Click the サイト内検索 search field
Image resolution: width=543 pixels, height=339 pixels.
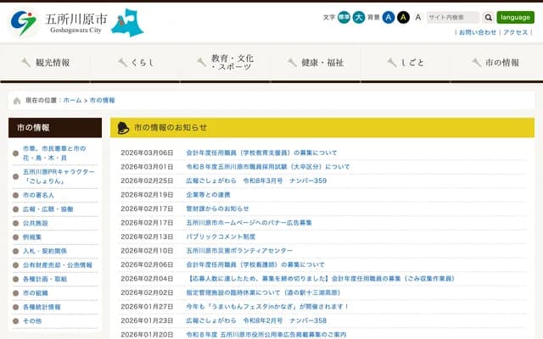[452, 17]
